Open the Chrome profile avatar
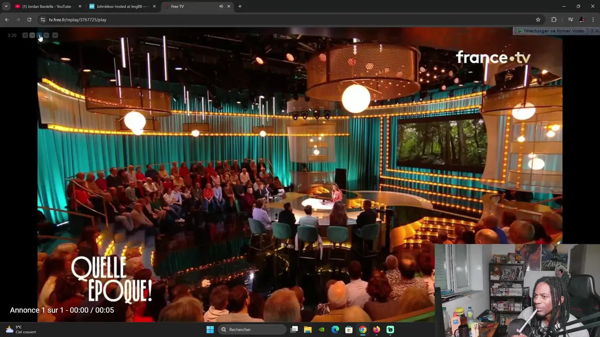Screen dimensions: 600x337 pos(582,20)
